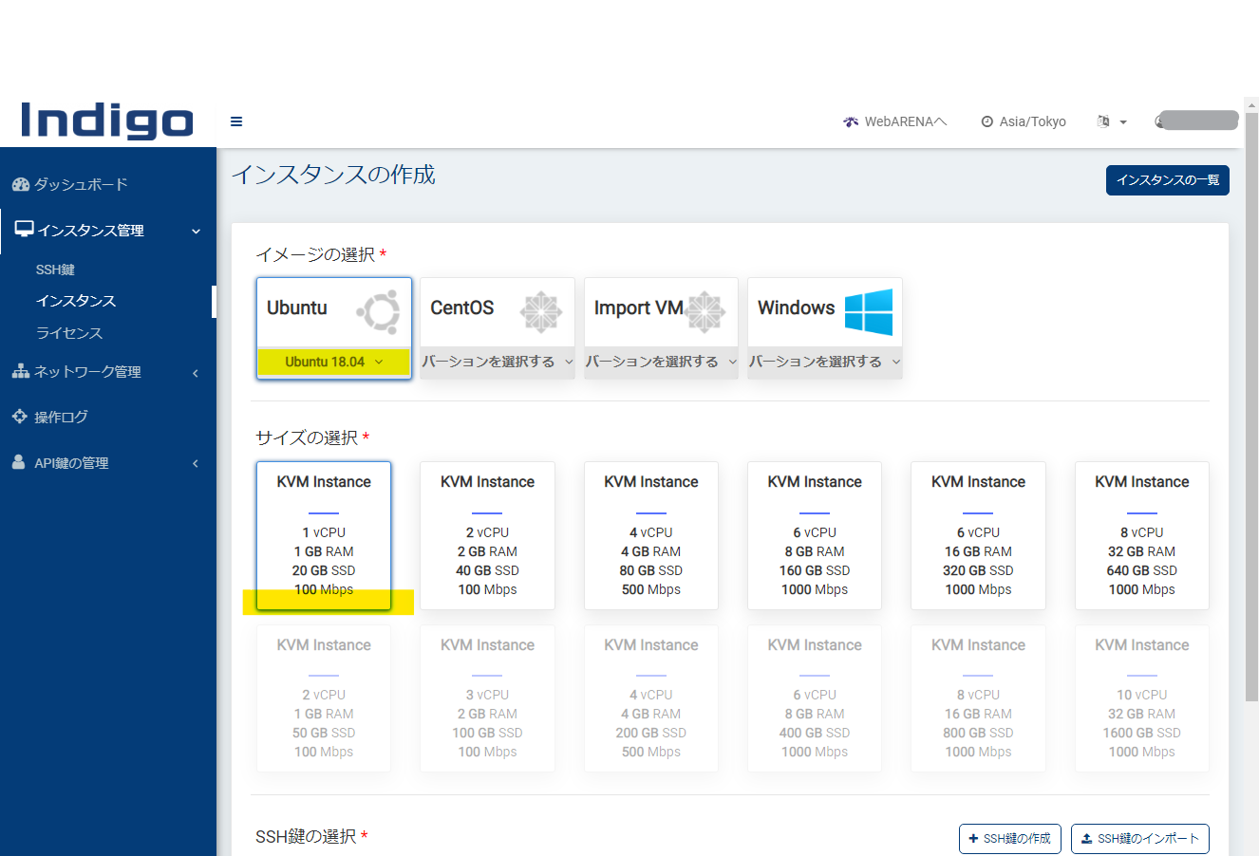Click the SSH鍵の作成 button
The height and width of the screenshot is (856, 1259).
(x=1009, y=839)
